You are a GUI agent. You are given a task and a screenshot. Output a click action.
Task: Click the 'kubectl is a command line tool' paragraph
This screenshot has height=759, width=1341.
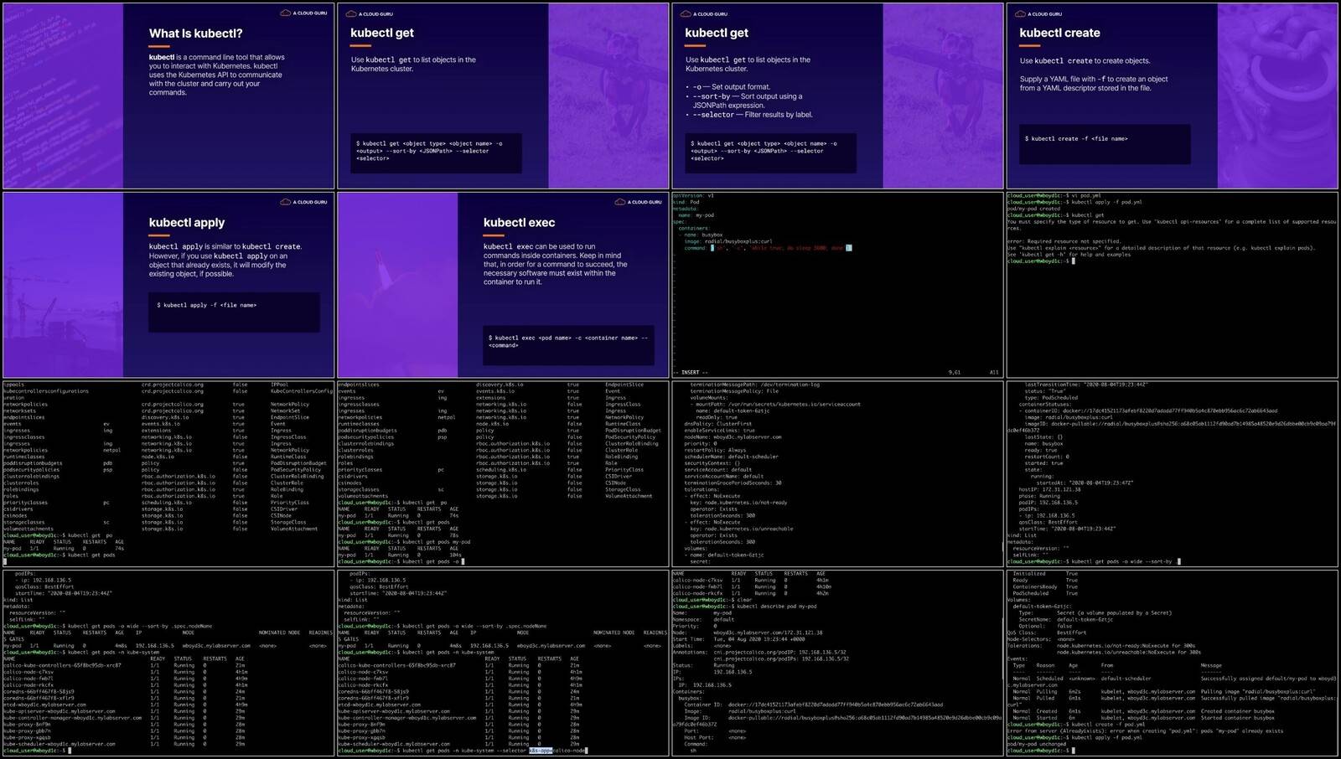[x=217, y=75]
